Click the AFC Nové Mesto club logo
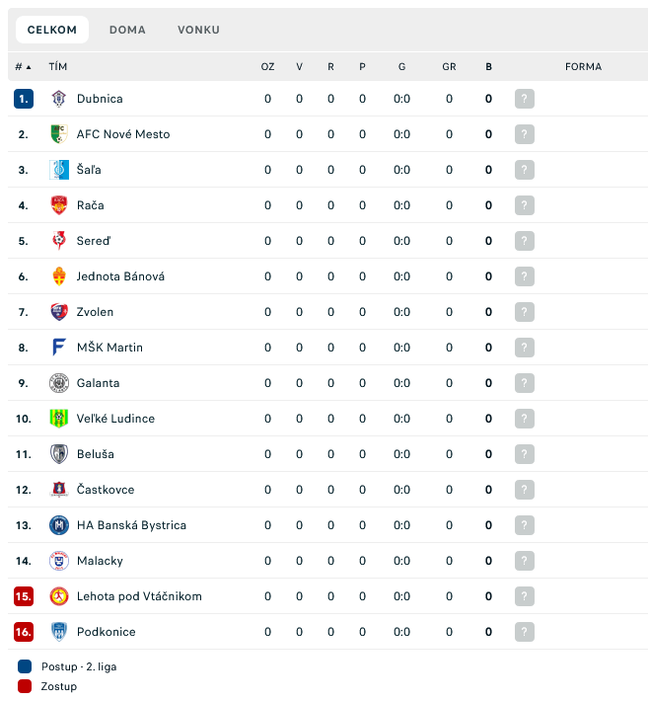Image resolution: width=648 pixels, height=701 pixels. click(x=59, y=134)
